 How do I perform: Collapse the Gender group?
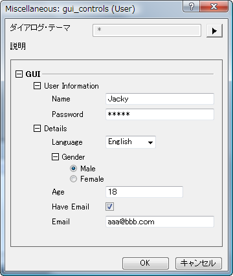click(x=55, y=156)
